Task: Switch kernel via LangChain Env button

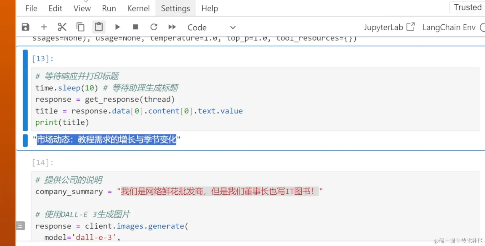Action: (449, 27)
